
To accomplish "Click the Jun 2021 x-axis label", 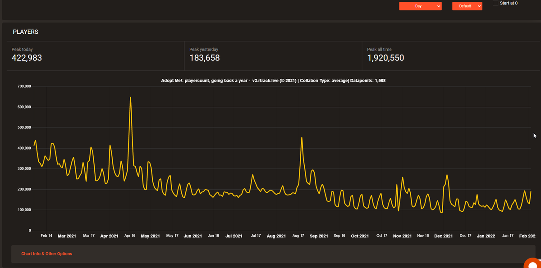I will 193,236.
